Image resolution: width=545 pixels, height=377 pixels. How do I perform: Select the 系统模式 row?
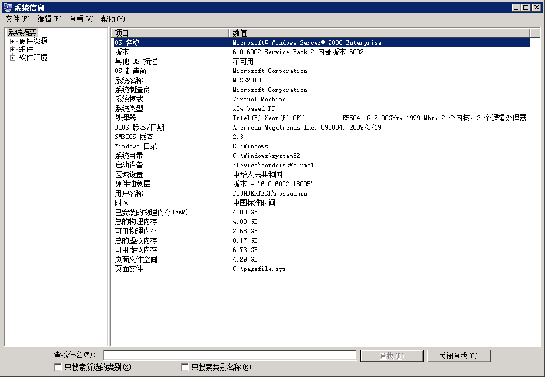[x=321, y=99]
